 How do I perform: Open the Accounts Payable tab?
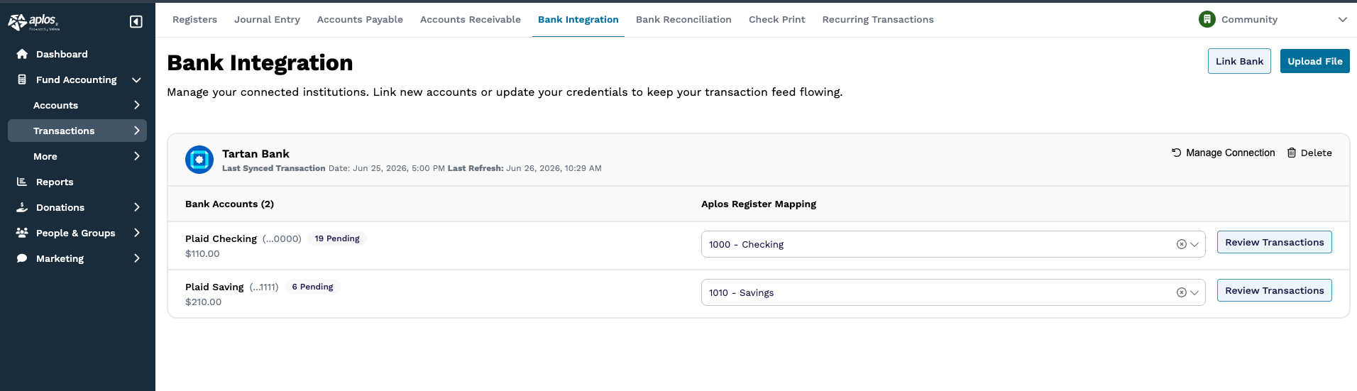coord(360,19)
